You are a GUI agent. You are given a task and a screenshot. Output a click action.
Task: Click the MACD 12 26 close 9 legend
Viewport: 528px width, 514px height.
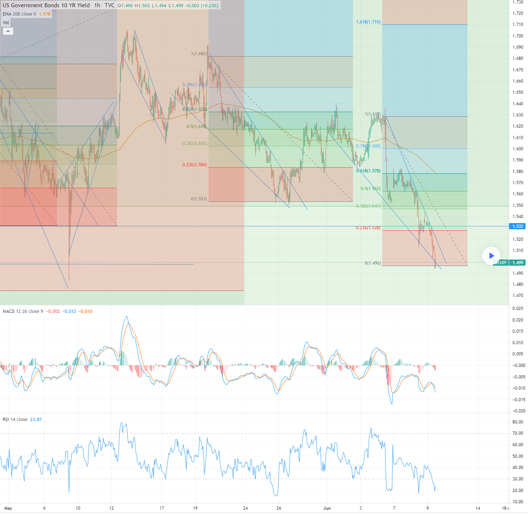tap(23, 311)
